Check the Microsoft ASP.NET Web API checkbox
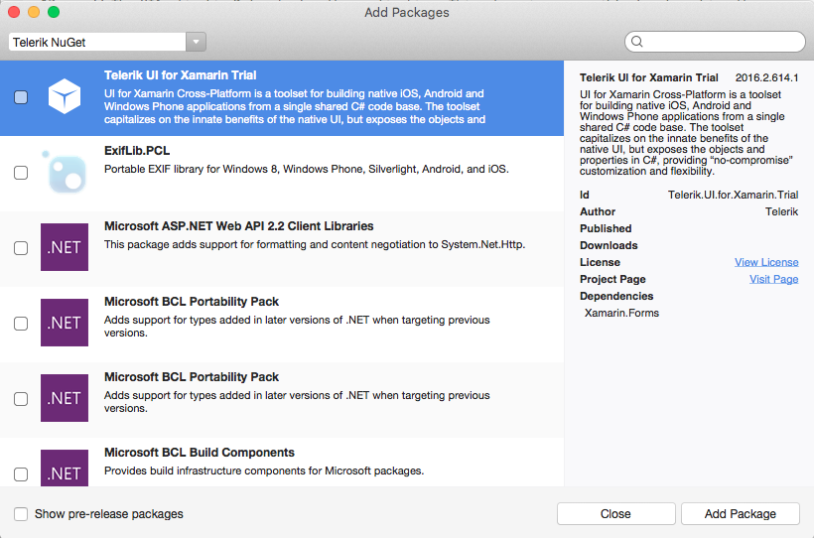The height and width of the screenshot is (538, 814). coord(21,248)
